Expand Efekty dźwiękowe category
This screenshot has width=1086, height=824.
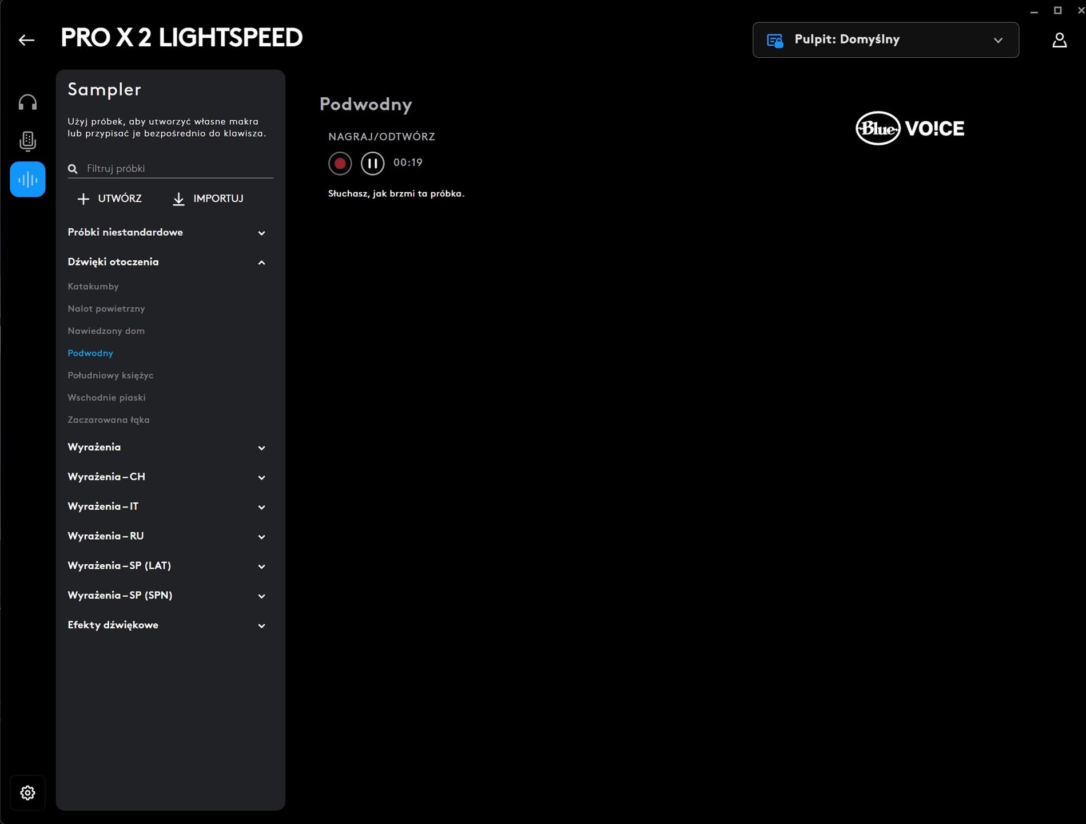click(167, 625)
